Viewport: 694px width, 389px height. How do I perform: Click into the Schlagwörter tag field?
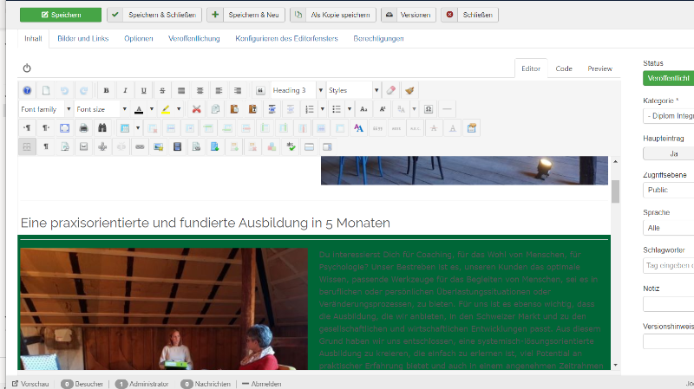668,266
